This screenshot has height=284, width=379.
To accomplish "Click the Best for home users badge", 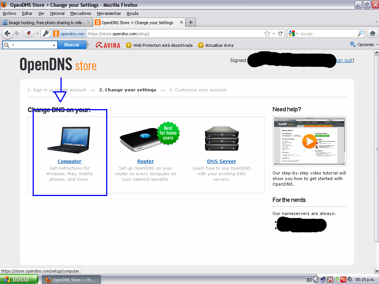I will tap(168, 133).
